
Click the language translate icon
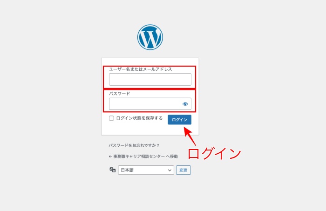[113, 170]
